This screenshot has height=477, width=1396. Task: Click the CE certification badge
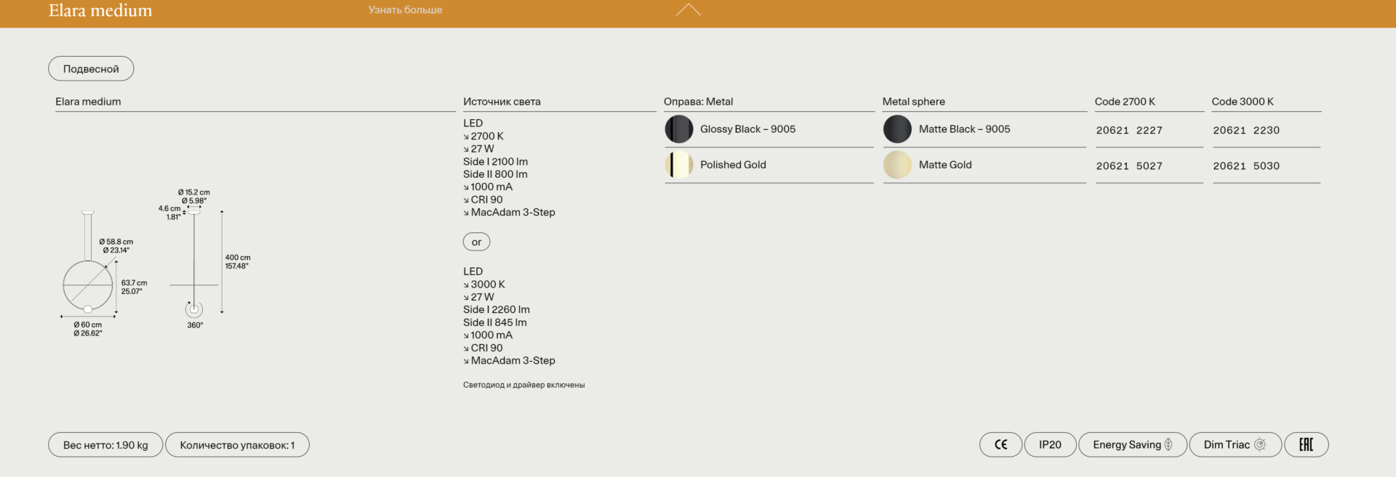[x=1000, y=445]
